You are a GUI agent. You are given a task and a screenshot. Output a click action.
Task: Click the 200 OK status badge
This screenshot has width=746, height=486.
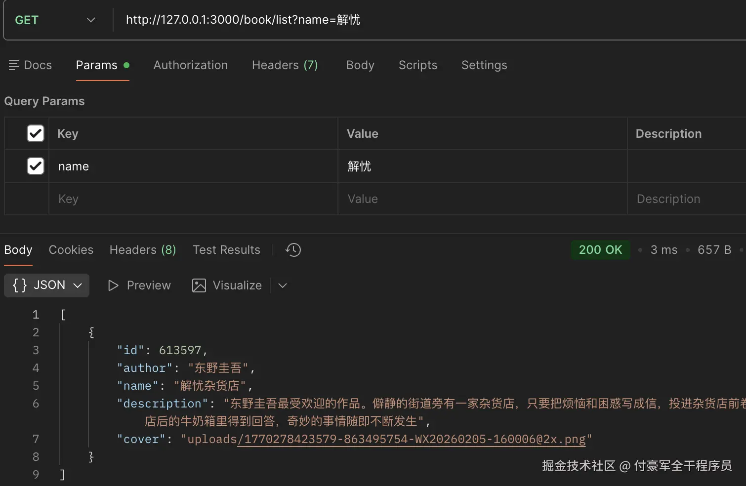coord(601,250)
